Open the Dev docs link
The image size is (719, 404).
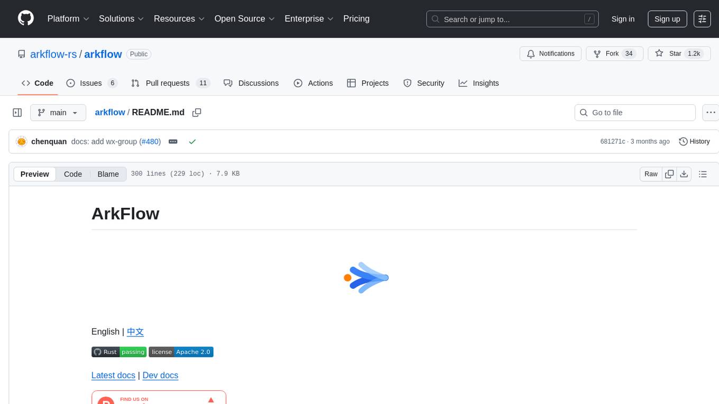coord(160,375)
